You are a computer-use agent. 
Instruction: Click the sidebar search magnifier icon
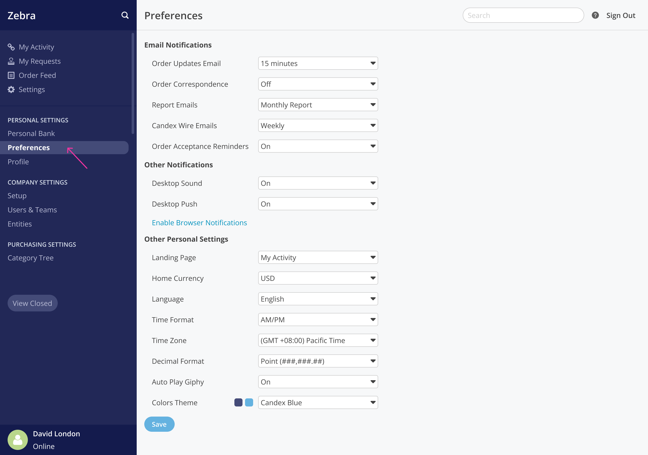125,15
